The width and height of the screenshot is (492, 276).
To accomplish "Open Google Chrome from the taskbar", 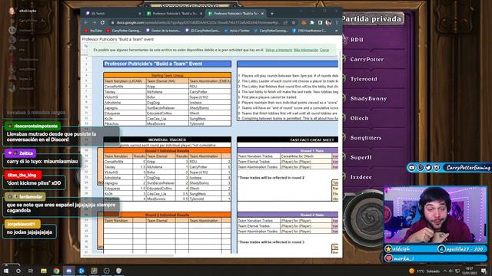I will point(56,271).
